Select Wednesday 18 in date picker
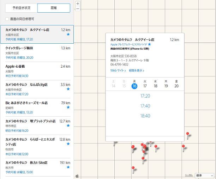Image resolution: width=216 pixels, height=179 pixels. pos(155,86)
